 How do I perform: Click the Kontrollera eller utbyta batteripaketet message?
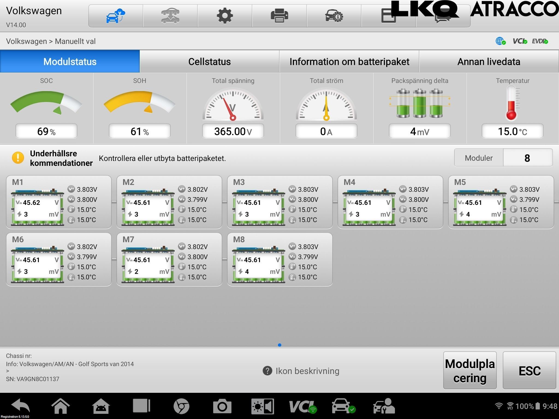click(162, 158)
